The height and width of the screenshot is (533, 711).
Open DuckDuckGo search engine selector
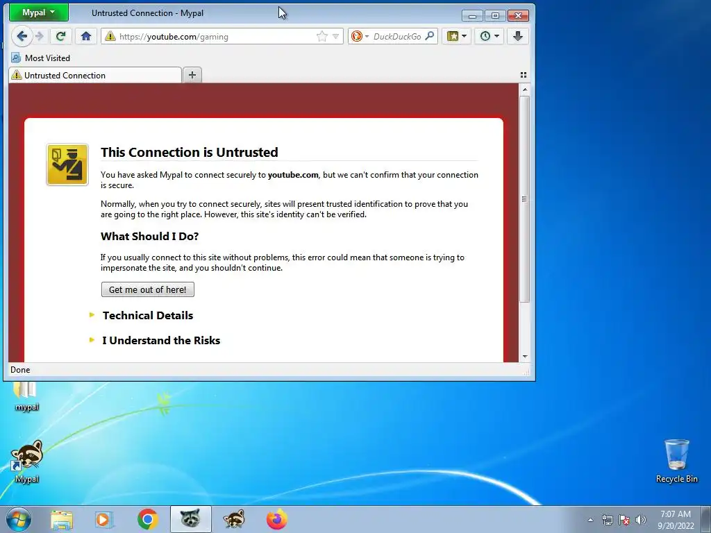[x=360, y=36]
